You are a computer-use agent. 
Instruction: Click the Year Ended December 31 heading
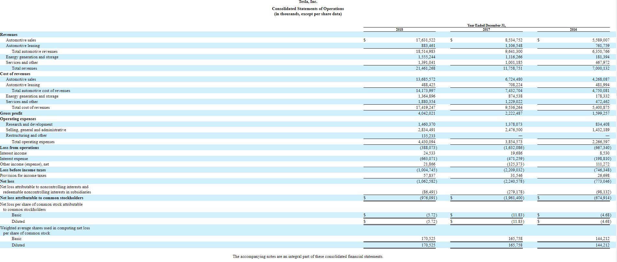tap(486, 25)
